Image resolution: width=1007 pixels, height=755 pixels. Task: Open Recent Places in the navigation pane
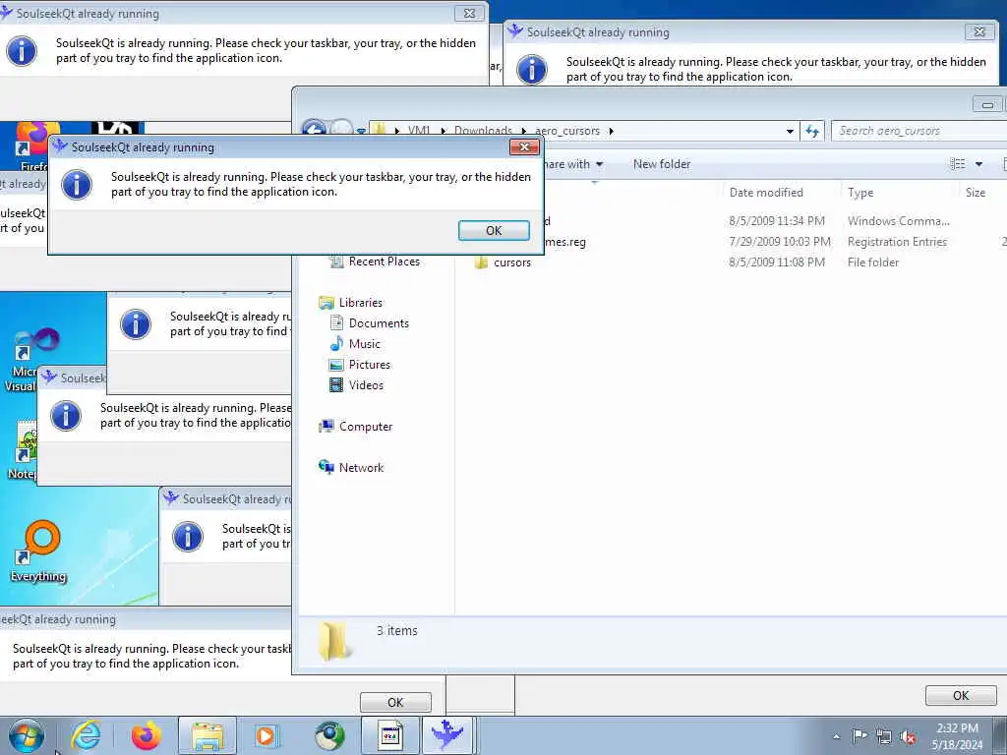point(385,261)
